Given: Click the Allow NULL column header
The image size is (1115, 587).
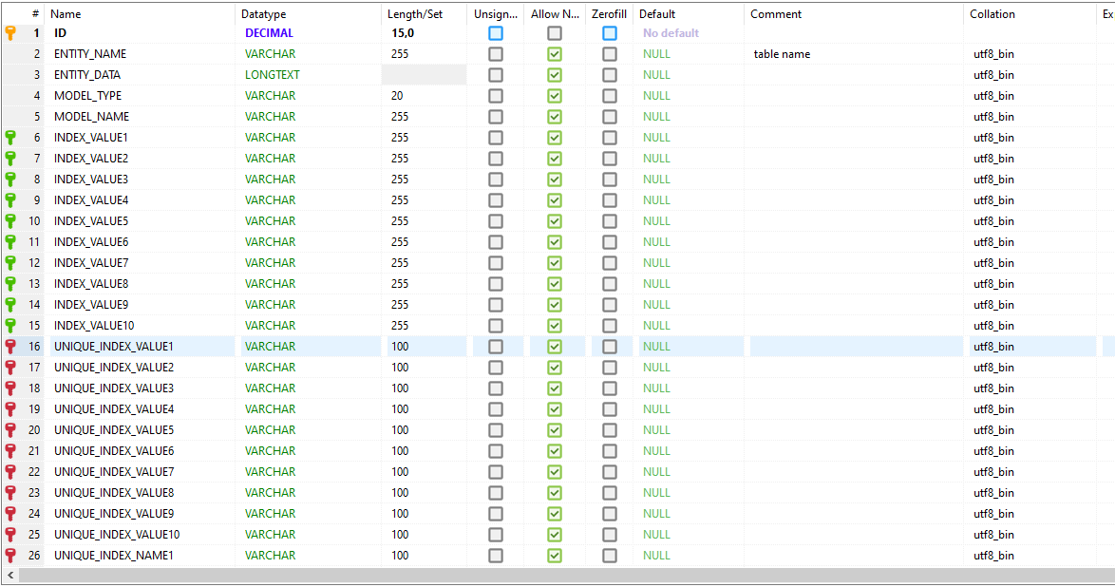Looking at the screenshot, I should 555,14.
